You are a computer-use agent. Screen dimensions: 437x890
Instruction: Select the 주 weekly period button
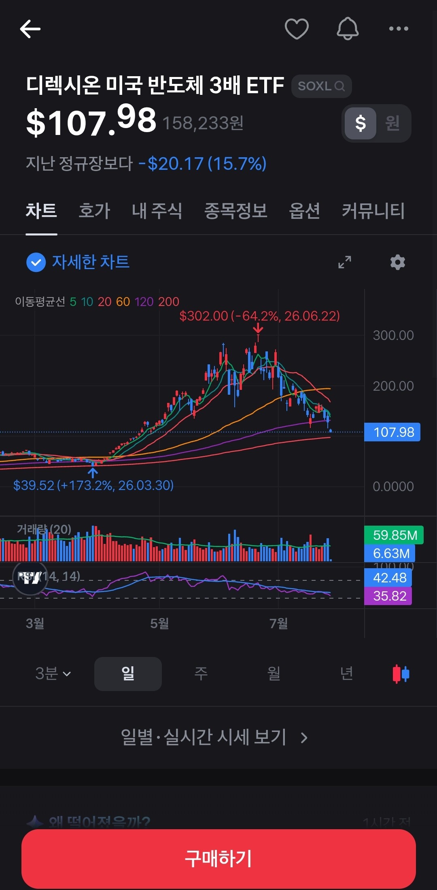[x=201, y=674]
